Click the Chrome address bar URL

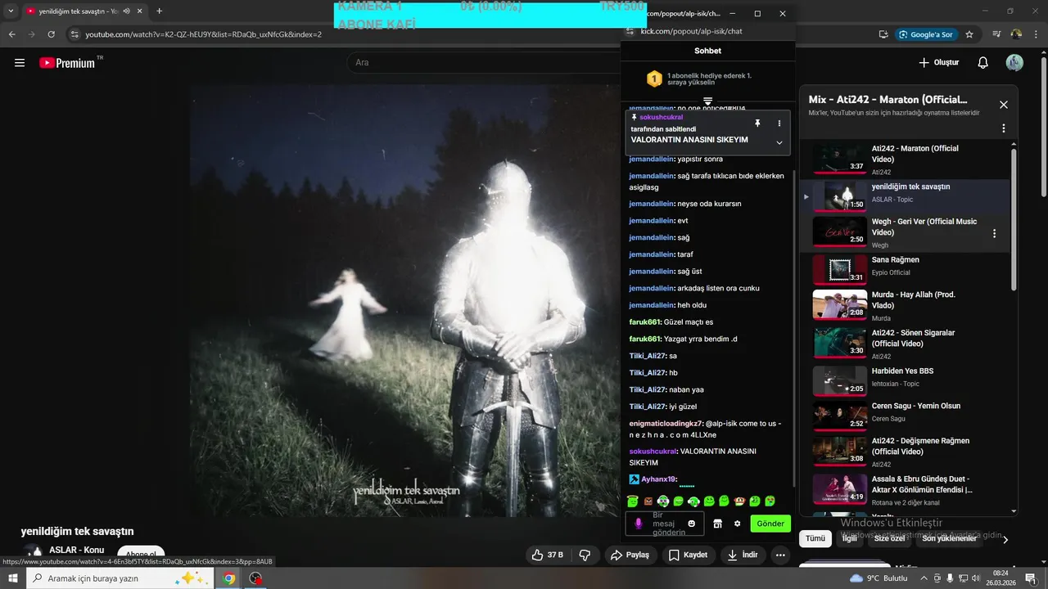click(204, 34)
